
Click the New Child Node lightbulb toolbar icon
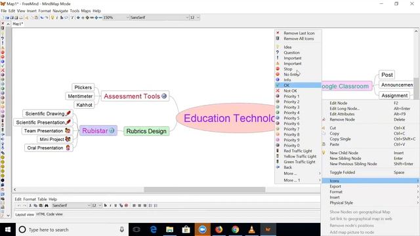[52, 18]
